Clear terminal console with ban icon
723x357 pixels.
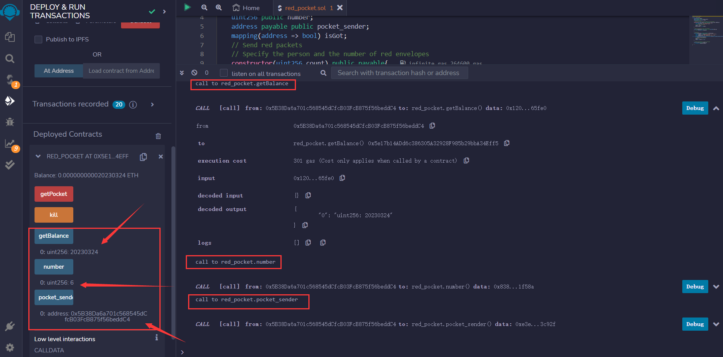click(x=194, y=72)
